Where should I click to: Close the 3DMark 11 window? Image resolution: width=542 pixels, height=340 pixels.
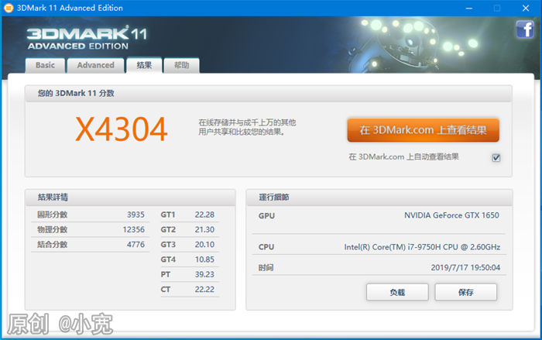(x=526, y=8)
